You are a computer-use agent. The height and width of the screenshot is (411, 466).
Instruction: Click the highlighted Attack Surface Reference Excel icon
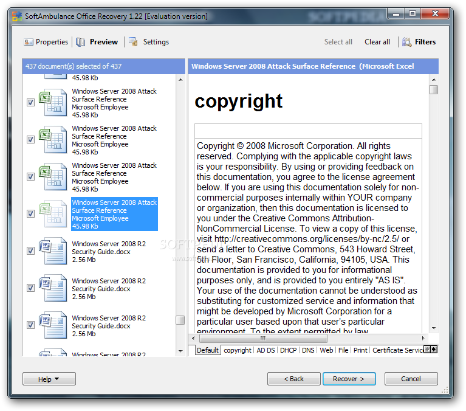pos(53,214)
